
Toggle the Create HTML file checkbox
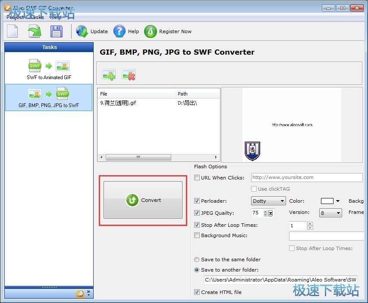197,292
